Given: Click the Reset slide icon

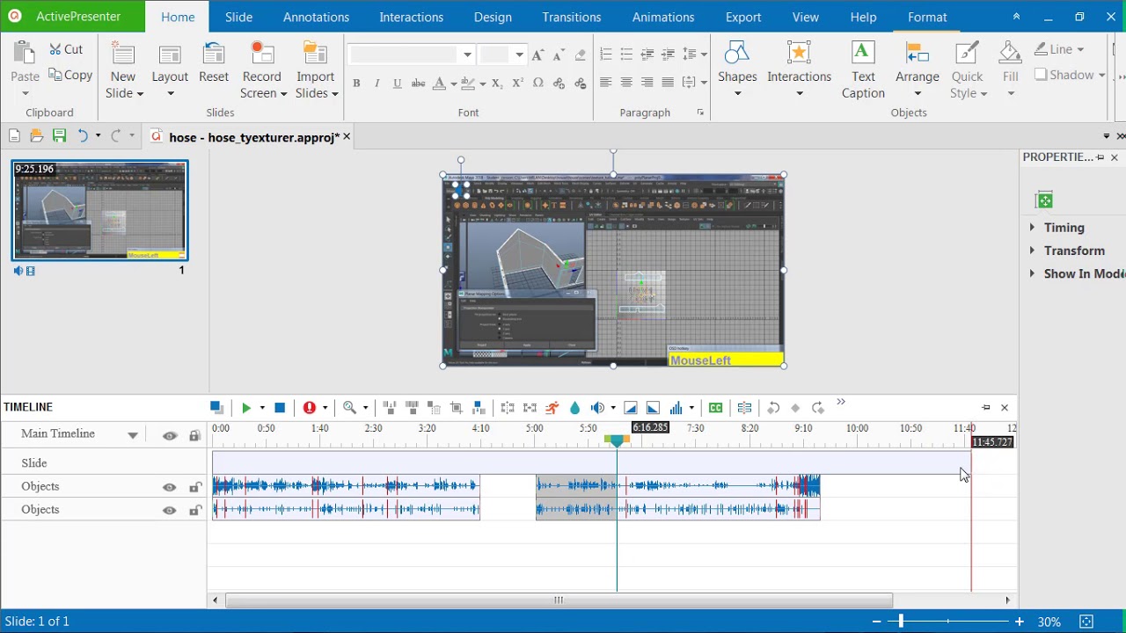Looking at the screenshot, I should coord(214,55).
